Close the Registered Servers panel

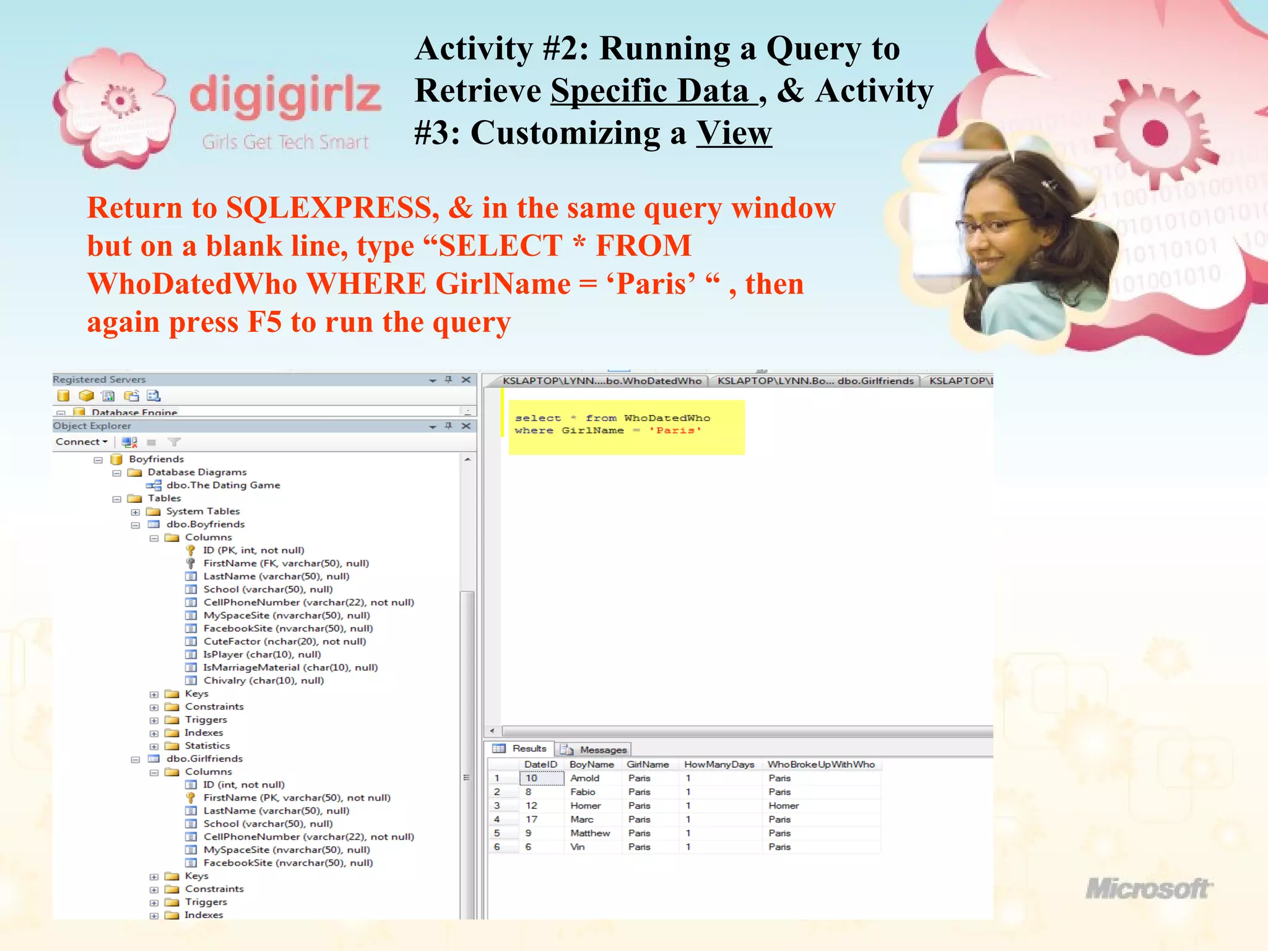466,380
